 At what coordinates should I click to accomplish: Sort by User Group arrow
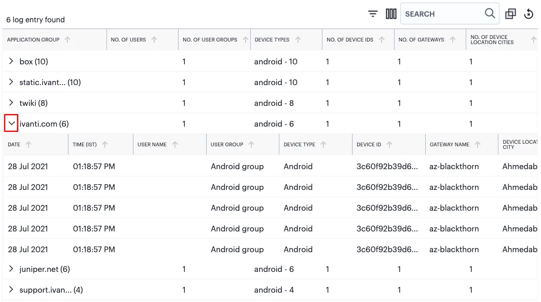(251, 144)
